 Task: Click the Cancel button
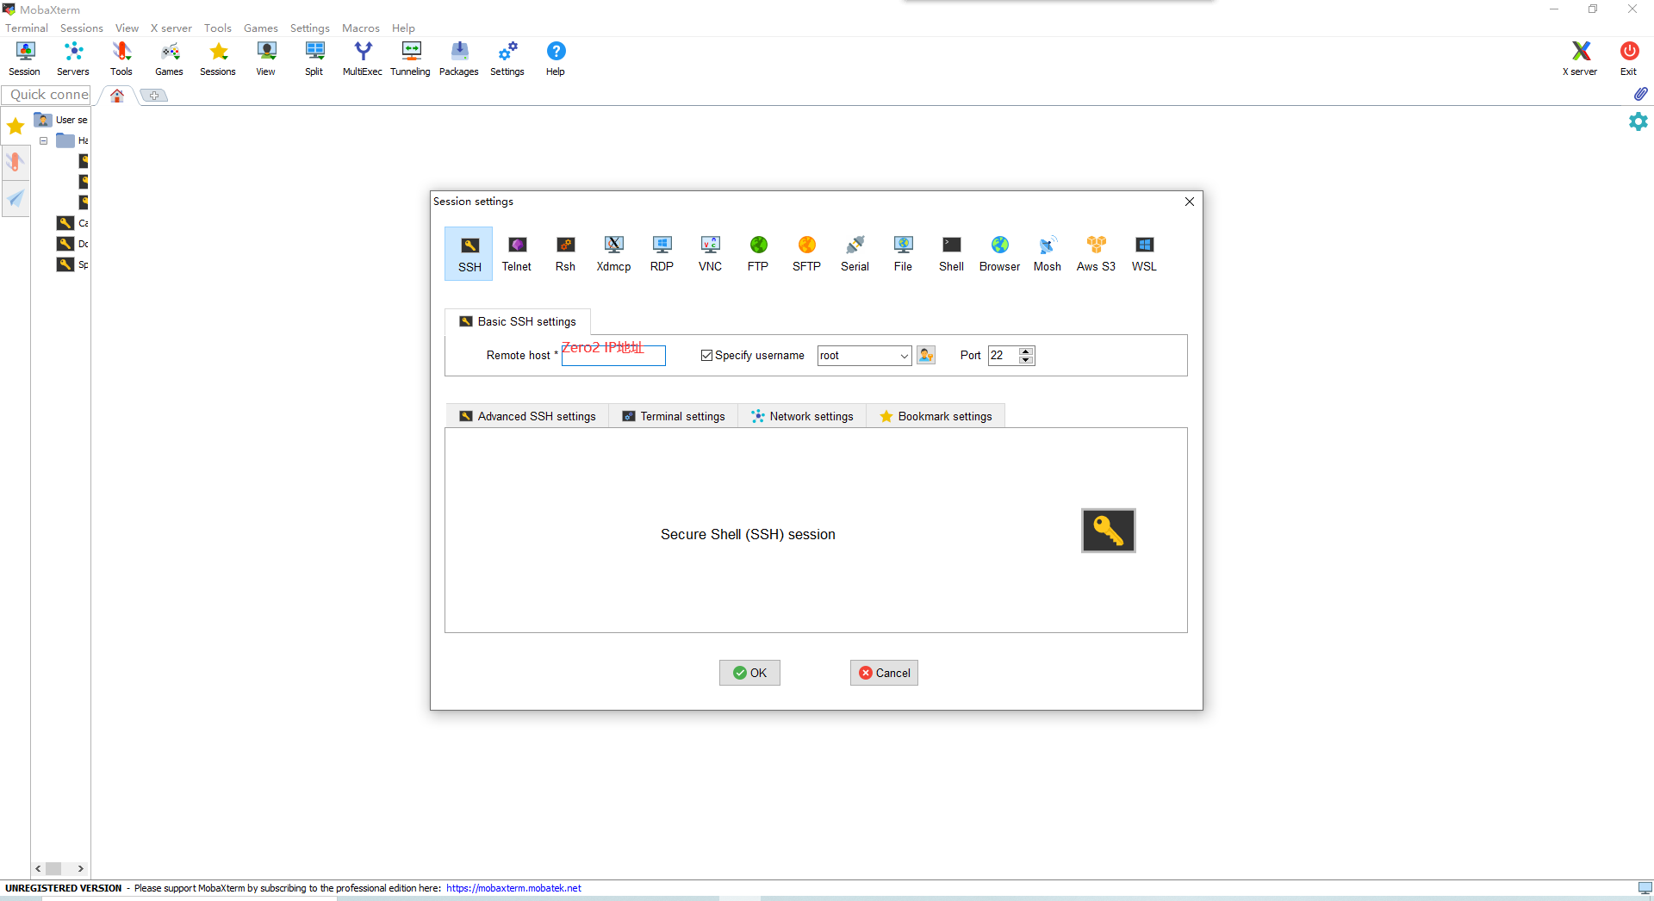pos(884,673)
